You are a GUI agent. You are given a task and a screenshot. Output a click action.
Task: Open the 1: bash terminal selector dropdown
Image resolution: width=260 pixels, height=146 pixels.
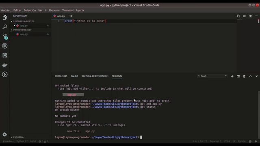click(212, 76)
